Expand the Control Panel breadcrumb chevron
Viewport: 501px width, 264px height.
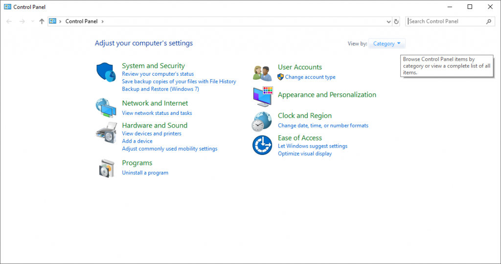[103, 22]
